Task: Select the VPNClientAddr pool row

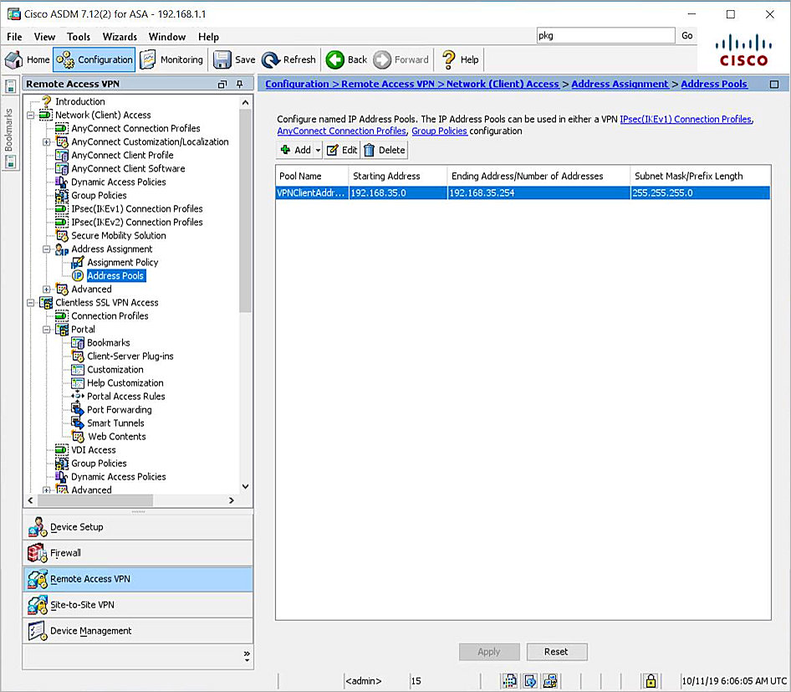Action: [x=376, y=192]
